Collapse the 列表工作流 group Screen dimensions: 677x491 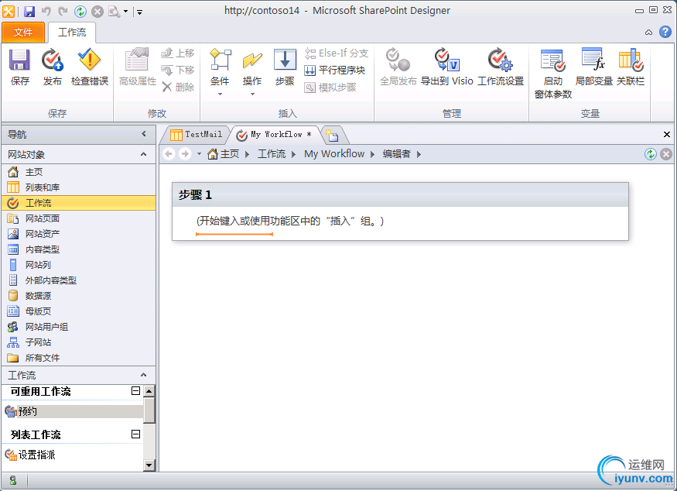[135, 434]
